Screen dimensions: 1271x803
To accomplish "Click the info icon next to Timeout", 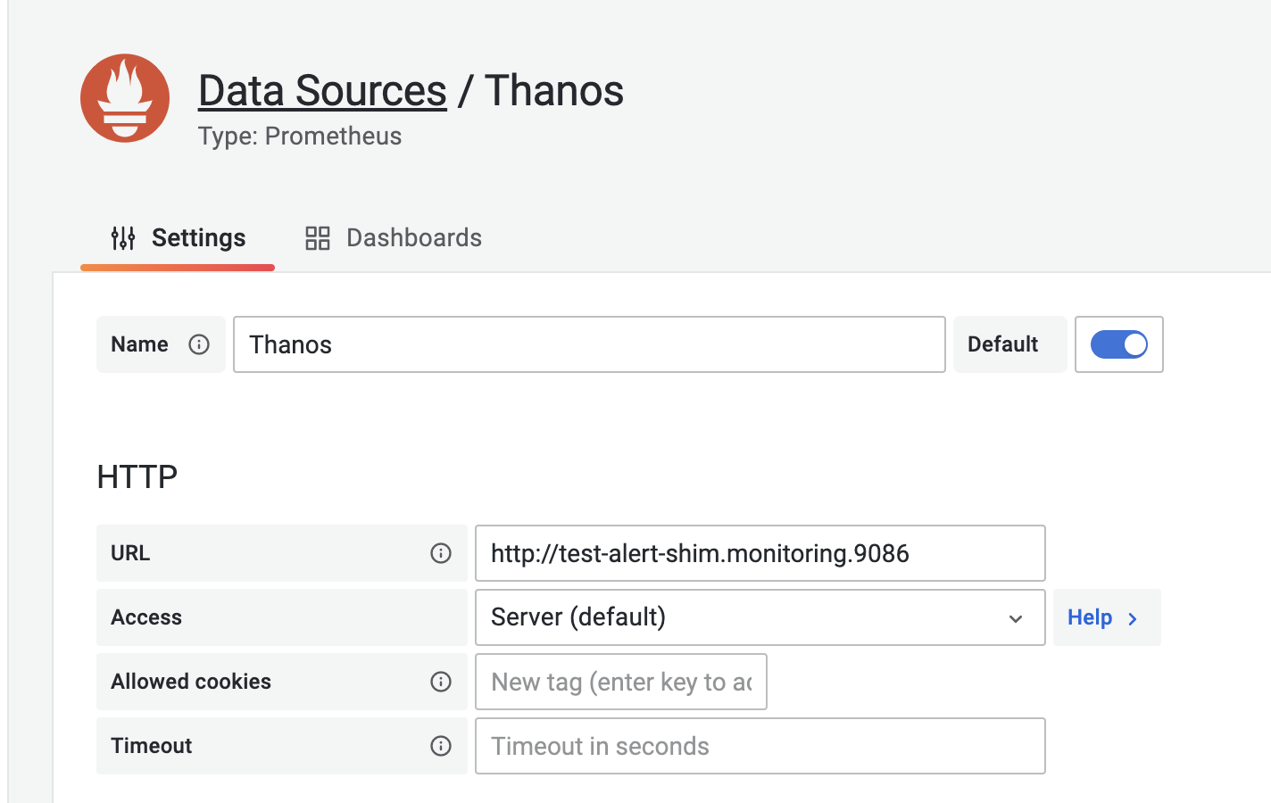I will pyautogui.click(x=441, y=746).
